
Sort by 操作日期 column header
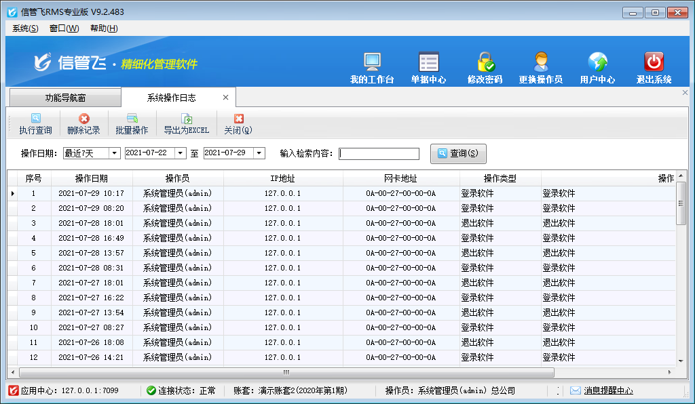pyautogui.click(x=92, y=178)
